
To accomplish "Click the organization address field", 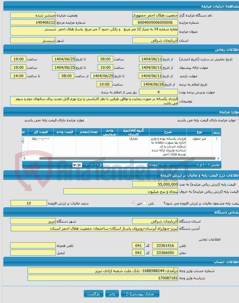I will tap(94, 228).
